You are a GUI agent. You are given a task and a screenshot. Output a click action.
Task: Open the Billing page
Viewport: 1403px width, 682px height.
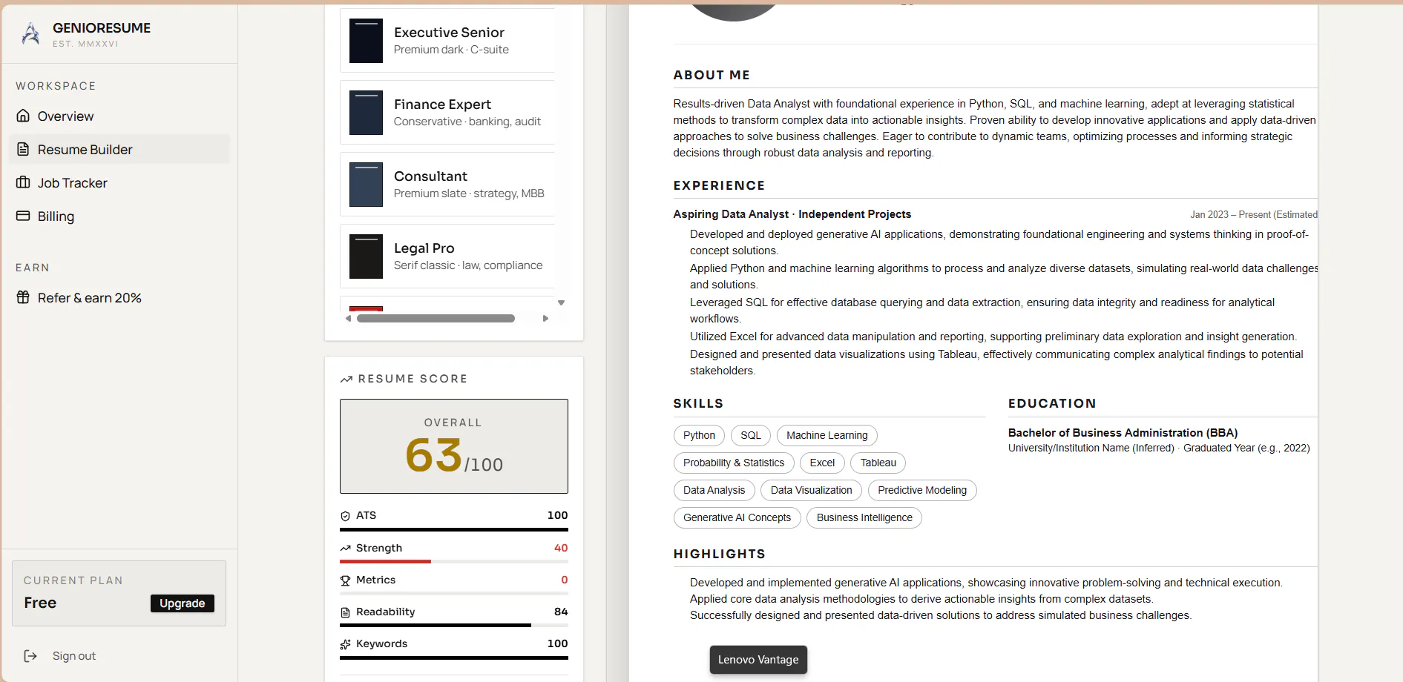pyautogui.click(x=119, y=216)
